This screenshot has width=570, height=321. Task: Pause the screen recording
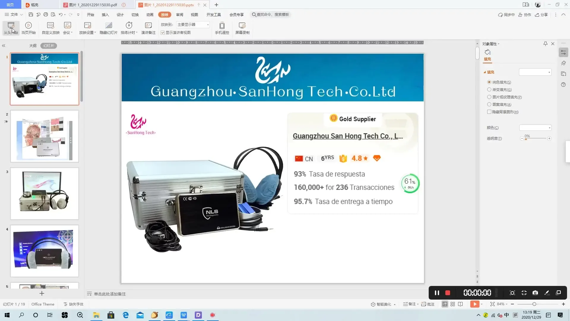(x=437, y=293)
